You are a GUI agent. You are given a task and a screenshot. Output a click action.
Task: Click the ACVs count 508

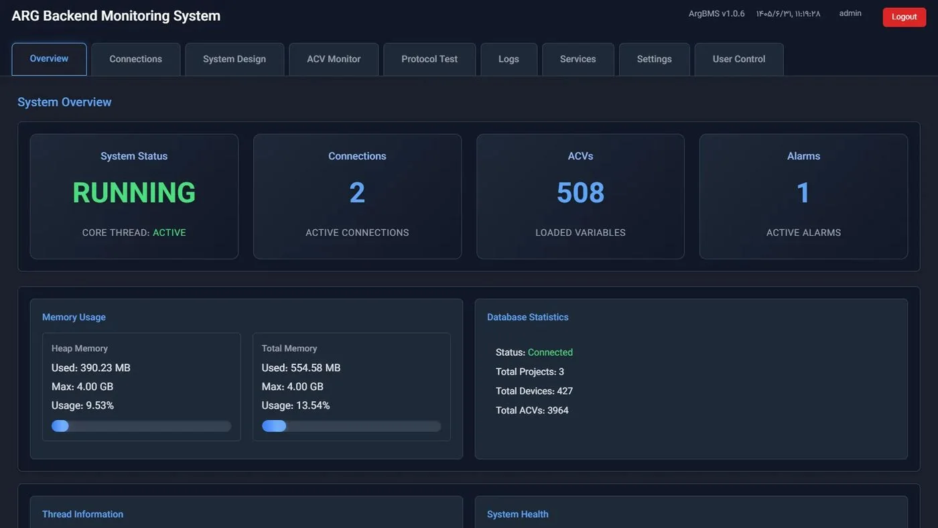(580, 193)
